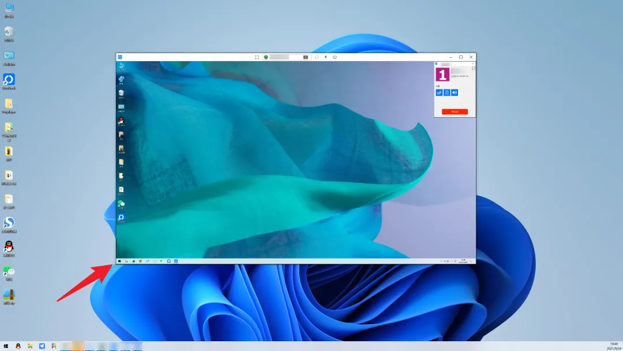Open the blue checkmark app on local taskbar
Viewport: 623px width, 351px height.
coord(42,346)
